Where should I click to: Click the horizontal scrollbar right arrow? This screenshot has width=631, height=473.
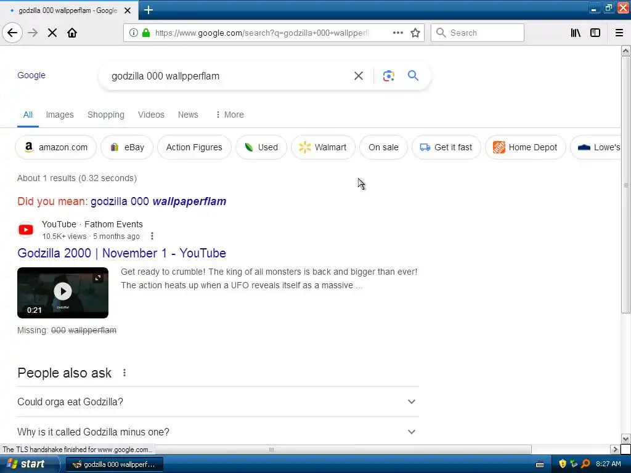click(x=616, y=449)
